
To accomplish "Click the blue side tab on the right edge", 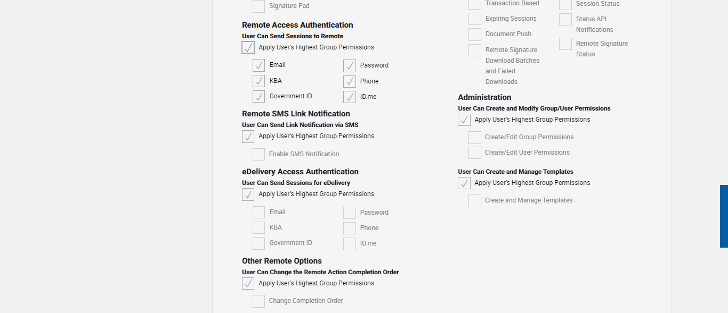I will (x=724, y=216).
